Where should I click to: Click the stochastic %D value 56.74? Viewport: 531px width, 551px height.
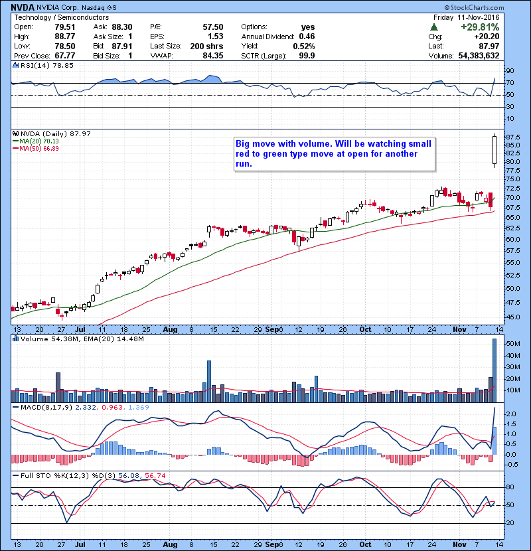[155, 475]
